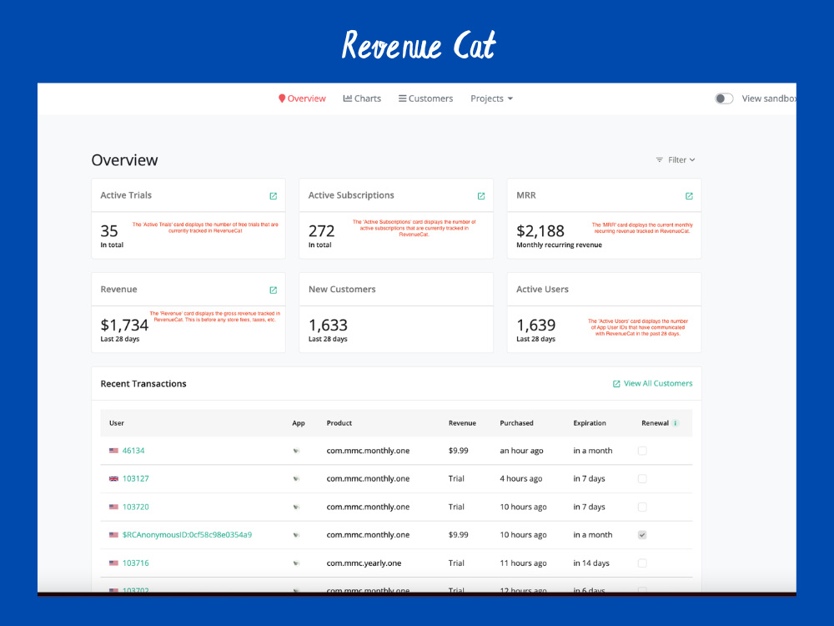Click the Purchased column header

[x=516, y=423]
